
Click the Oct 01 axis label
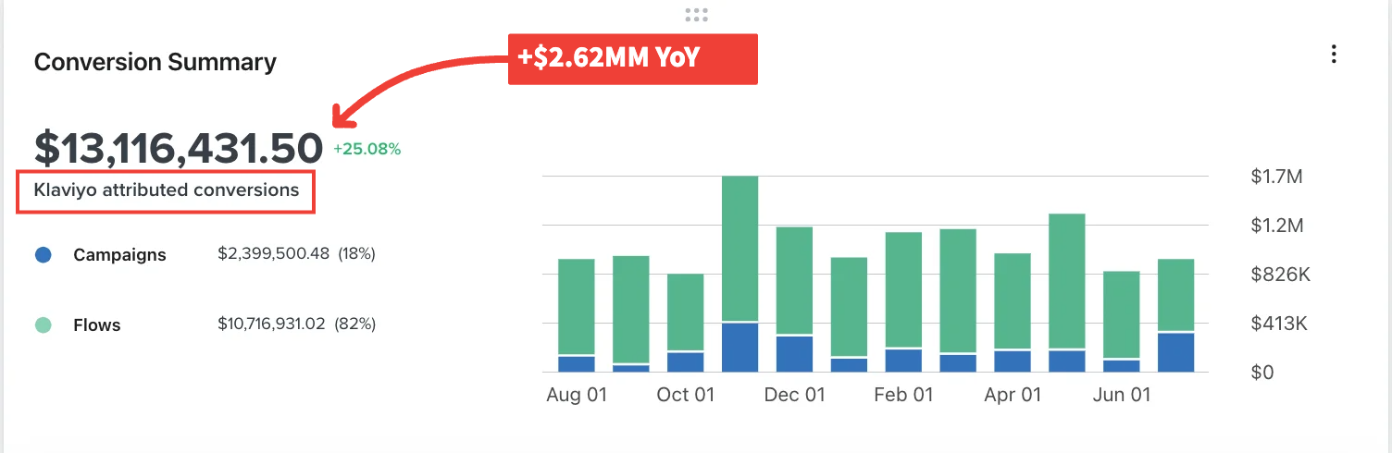coord(686,395)
